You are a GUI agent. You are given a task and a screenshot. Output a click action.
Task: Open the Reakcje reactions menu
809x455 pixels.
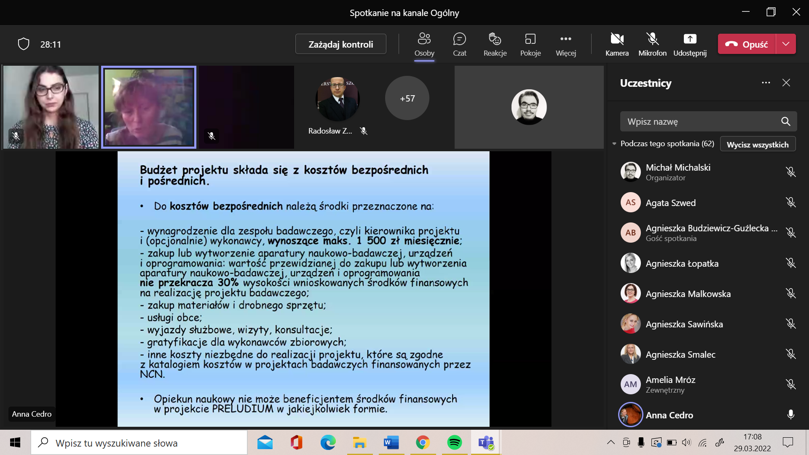tap(495, 44)
